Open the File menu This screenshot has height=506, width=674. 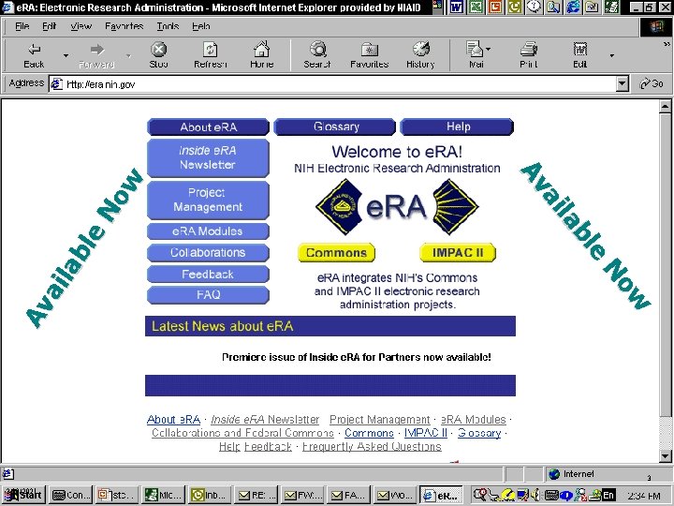22,26
